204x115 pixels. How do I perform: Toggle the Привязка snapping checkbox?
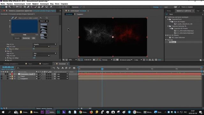pos(71,7)
